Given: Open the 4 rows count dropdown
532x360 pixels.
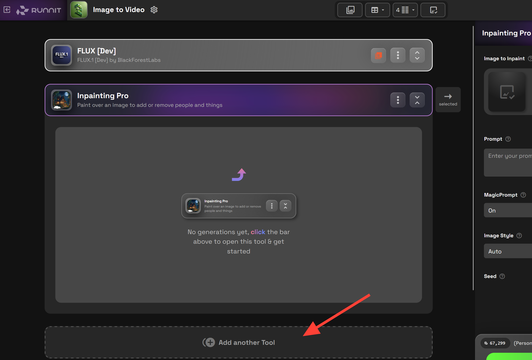Looking at the screenshot, I should coord(405,10).
